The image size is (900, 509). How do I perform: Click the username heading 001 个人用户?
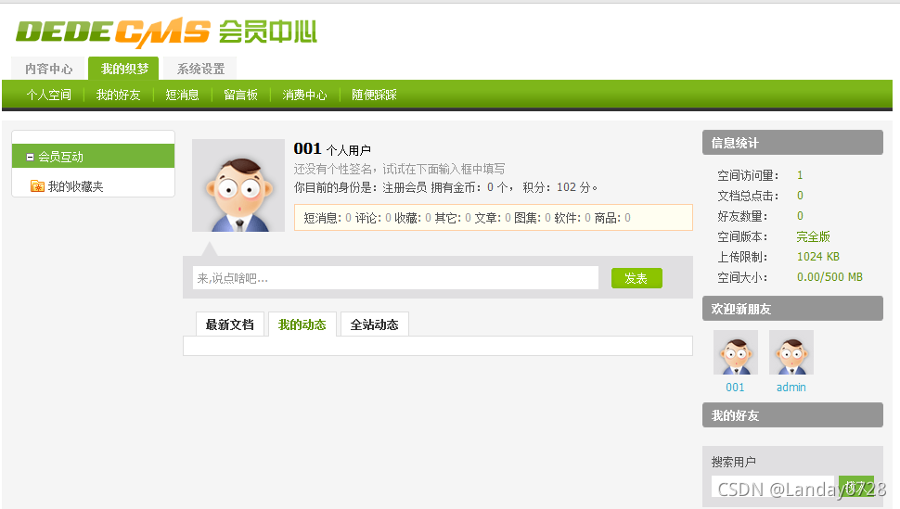[x=332, y=149]
